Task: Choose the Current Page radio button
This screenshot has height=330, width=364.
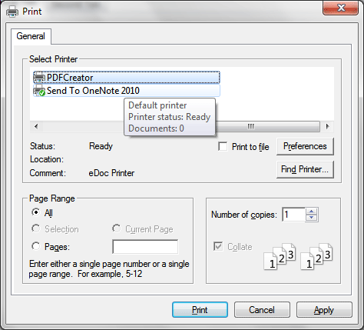Action: [x=117, y=228]
